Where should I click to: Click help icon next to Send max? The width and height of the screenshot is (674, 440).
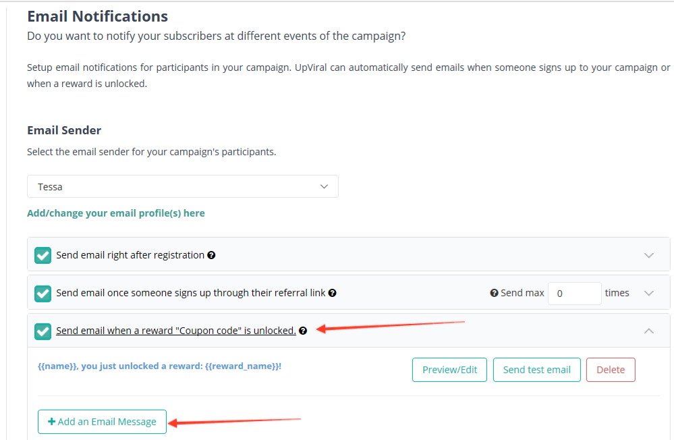(x=494, y=294)
